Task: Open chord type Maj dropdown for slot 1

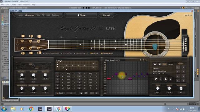Action: [68, 73]
